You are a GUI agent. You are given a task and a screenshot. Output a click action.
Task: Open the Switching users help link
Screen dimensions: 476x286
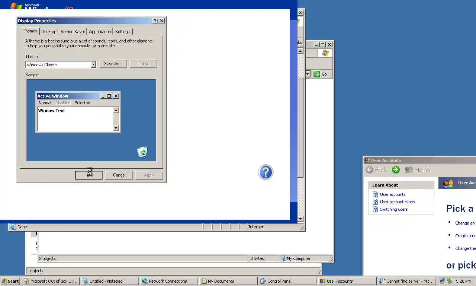(x=394, y=209)
